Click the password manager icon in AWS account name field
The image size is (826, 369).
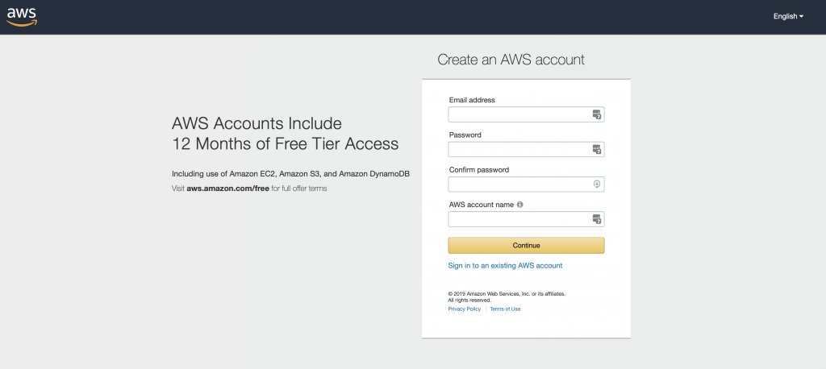[x=596, y=219]
